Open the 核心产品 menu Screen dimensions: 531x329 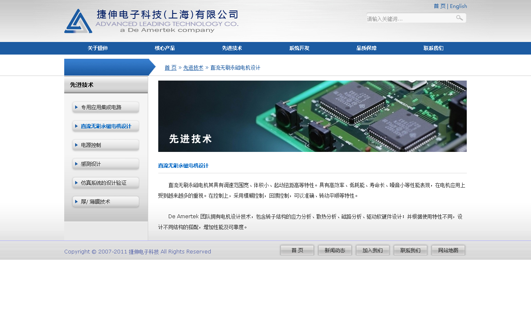[165, 48]
